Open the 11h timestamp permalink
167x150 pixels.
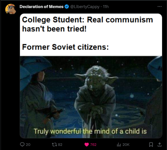[x=106, y=7]
